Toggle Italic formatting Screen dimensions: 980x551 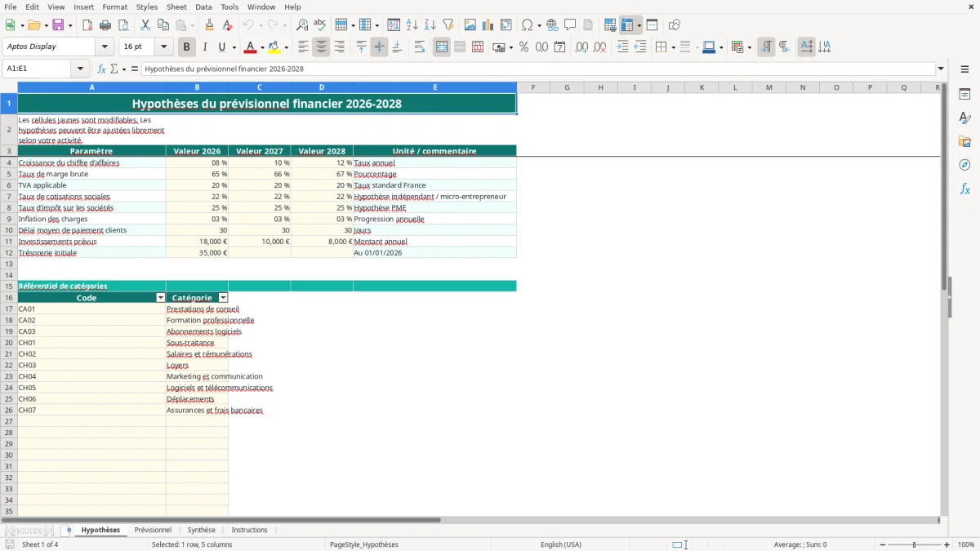click(205, 47)
